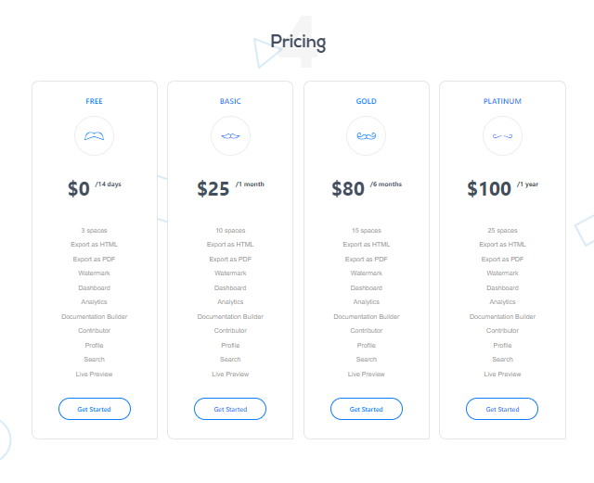The image size is (594, 483).
Task: Click the FREE plan title
Action: (94, 101)
